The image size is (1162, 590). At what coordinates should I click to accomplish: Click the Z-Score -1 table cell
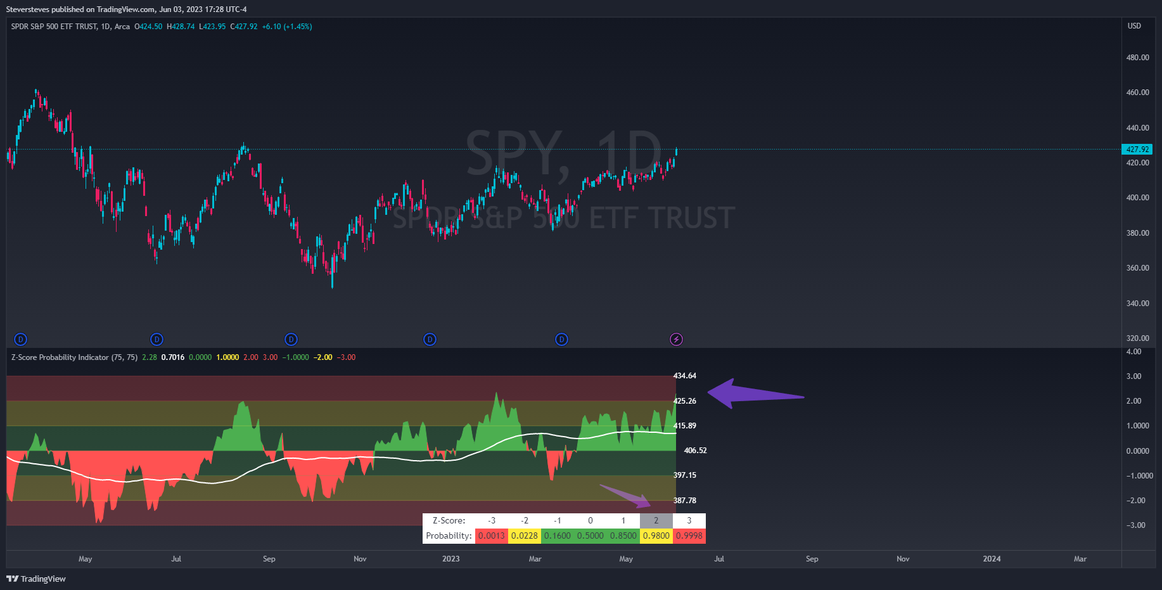(558, 520)
